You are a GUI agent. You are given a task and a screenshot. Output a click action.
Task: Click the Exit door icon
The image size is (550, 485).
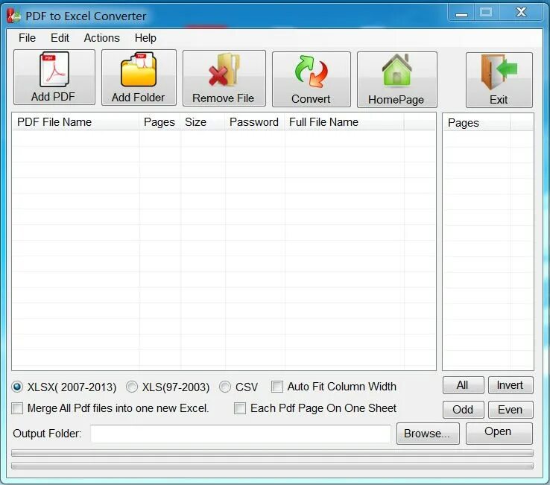(499, 80)
